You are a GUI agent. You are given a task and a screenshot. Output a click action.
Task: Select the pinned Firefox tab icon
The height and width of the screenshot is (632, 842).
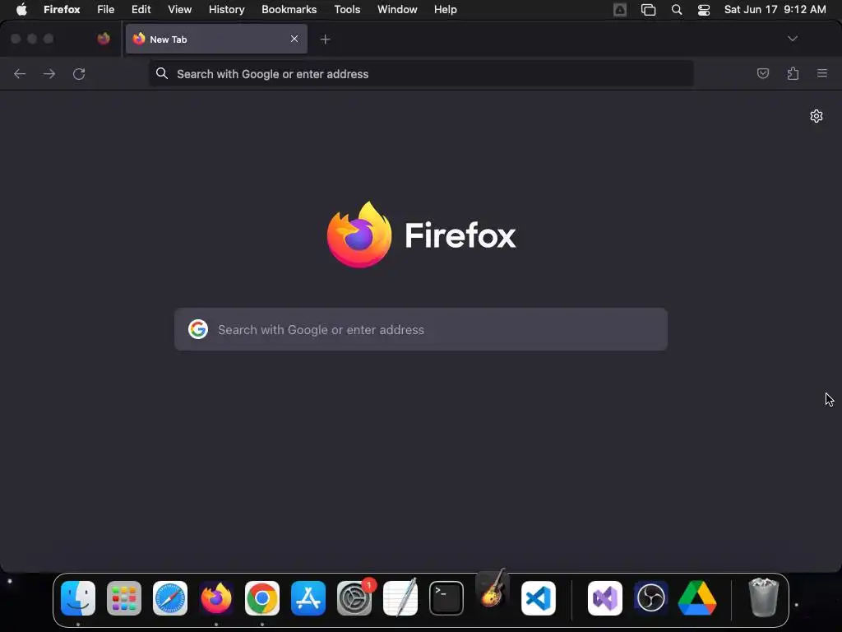(x=104, y=39)
